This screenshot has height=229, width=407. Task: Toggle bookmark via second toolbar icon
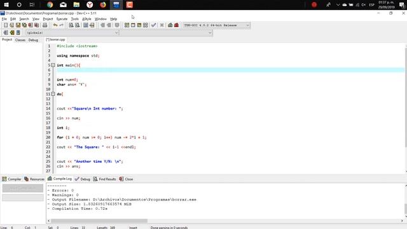point(11,32)
